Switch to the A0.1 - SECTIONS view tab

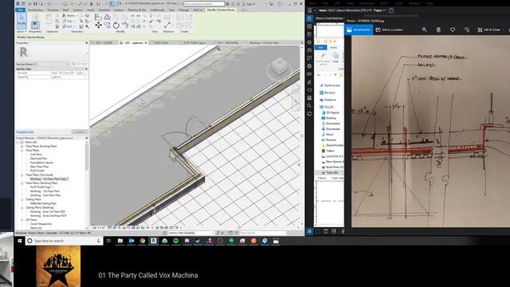(228, 42)
